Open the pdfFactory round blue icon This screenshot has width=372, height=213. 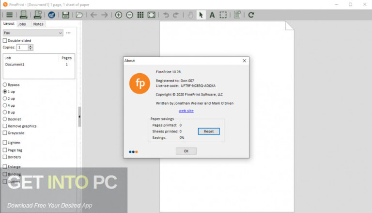[x=51, y=15]
